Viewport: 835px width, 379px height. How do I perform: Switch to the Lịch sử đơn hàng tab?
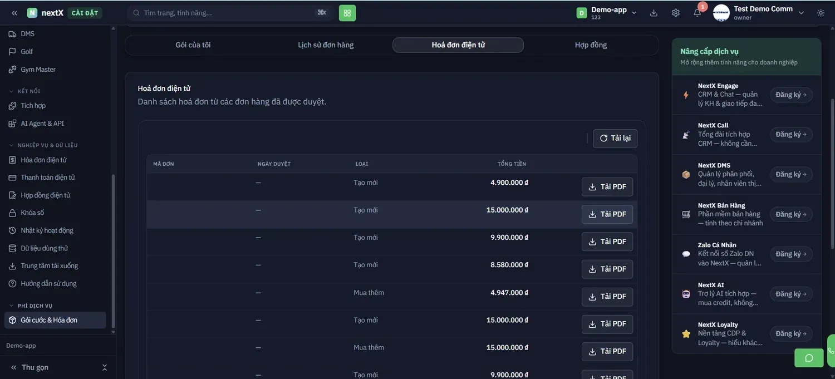[x=326, y=45]
